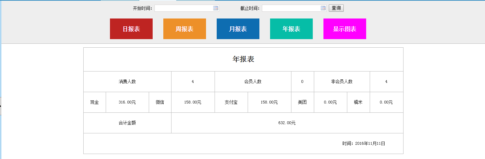This screenshot has height=159, width=485.
Task: Click the 美团 label cell
Action: pos(302,102)
